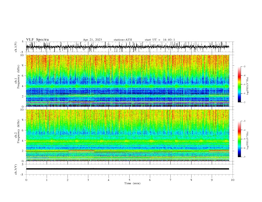
Task: Click the ch.3 flat black waveform trace
Action: coord(127,169)
